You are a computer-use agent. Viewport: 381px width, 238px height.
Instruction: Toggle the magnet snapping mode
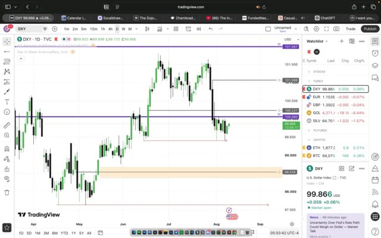coord(7,149)
